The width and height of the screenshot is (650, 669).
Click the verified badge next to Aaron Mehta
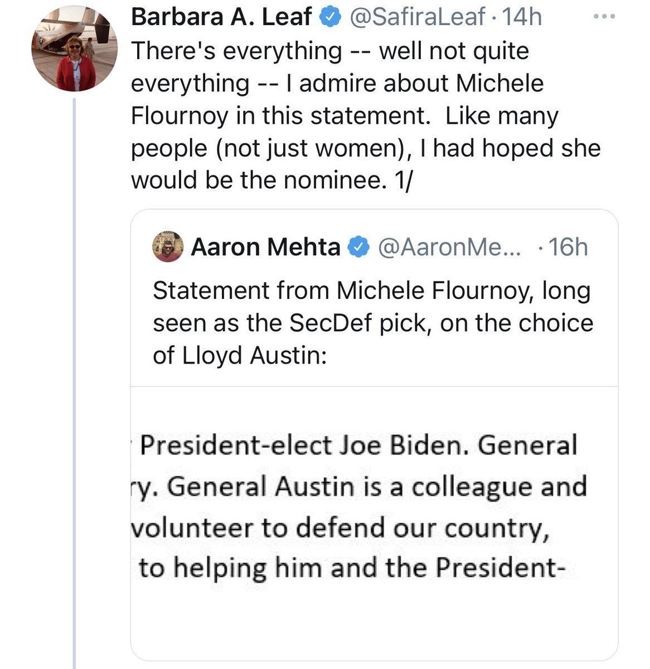click(x=358, y=247)
